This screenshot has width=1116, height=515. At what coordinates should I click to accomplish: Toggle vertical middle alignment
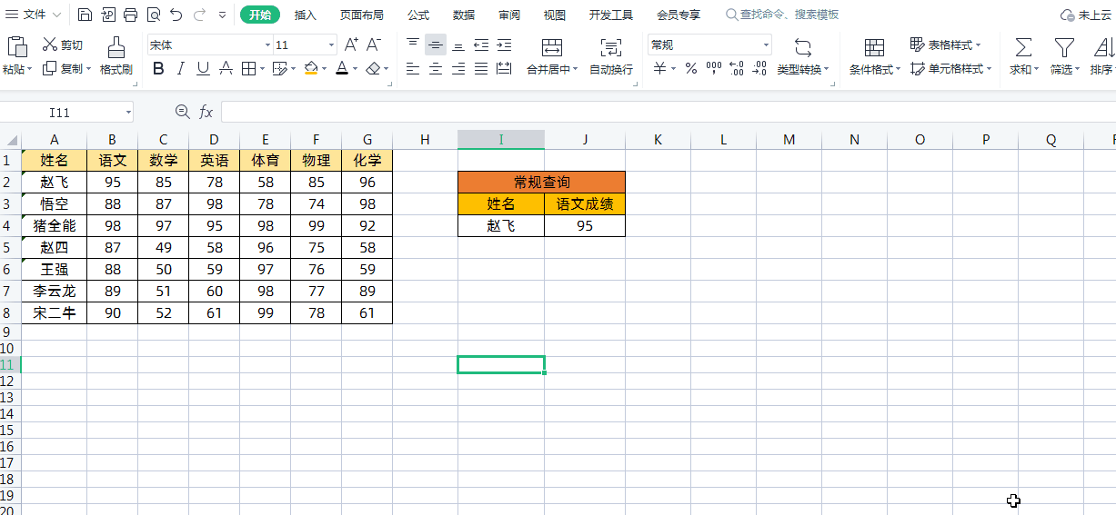tap(436, 45)
